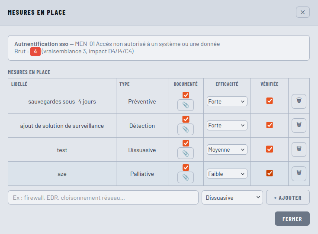The width and height of the screenshot is (318, 234).
Task: Toggle Vérifiée checkbox for 'aze' row
Action: click(x=270, y=173)
